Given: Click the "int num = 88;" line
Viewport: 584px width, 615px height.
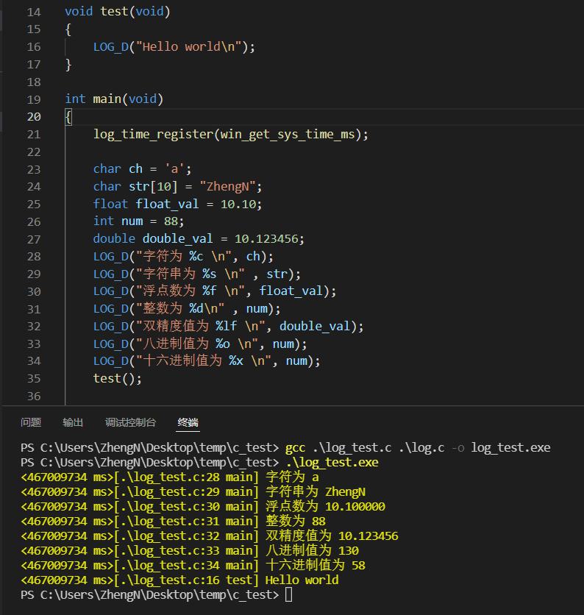Looking at the screenshot, I should 138,221.
